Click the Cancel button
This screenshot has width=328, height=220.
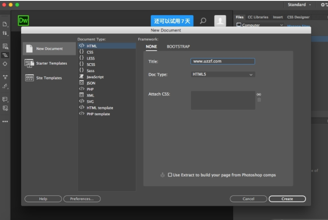248,199
